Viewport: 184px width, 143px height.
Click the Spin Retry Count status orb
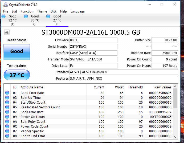point(7,122)
